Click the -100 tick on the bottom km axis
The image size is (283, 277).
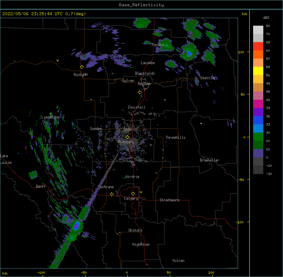(41, 272)
